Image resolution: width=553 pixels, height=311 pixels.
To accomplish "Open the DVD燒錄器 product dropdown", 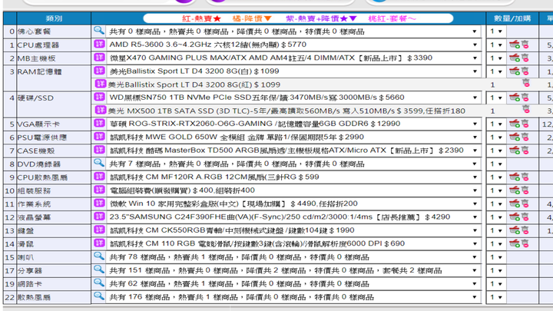I will (x=293, y=164).
